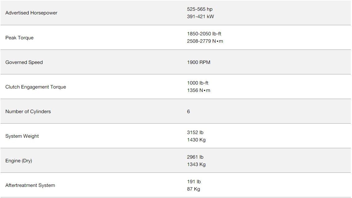Select the Governed Speed row label

pyautogui.click(x=24, y=62)
